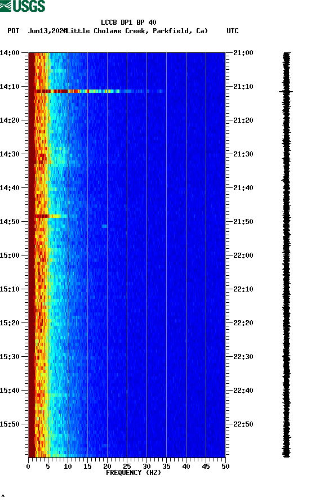Click the 'PDT' timezone label

tap(13, 31)
